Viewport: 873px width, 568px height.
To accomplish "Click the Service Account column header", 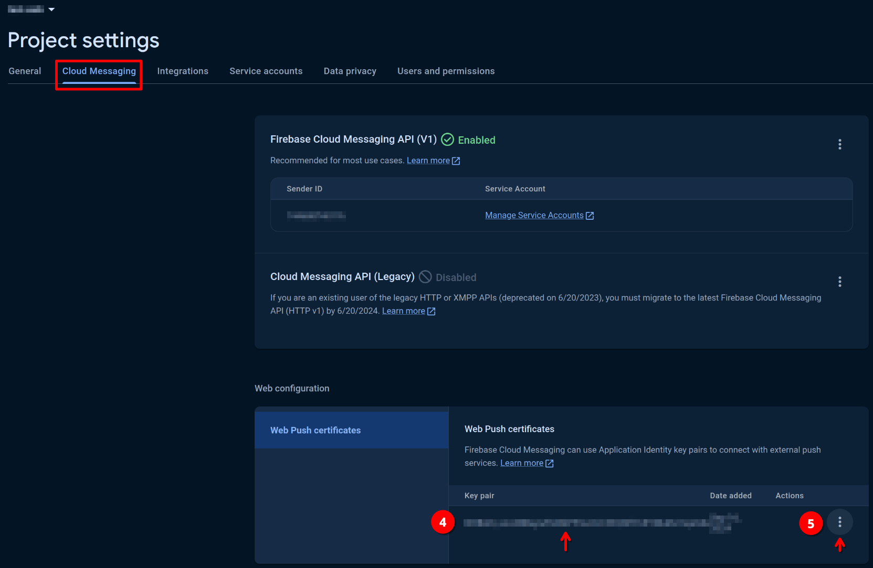I will 515,189.
